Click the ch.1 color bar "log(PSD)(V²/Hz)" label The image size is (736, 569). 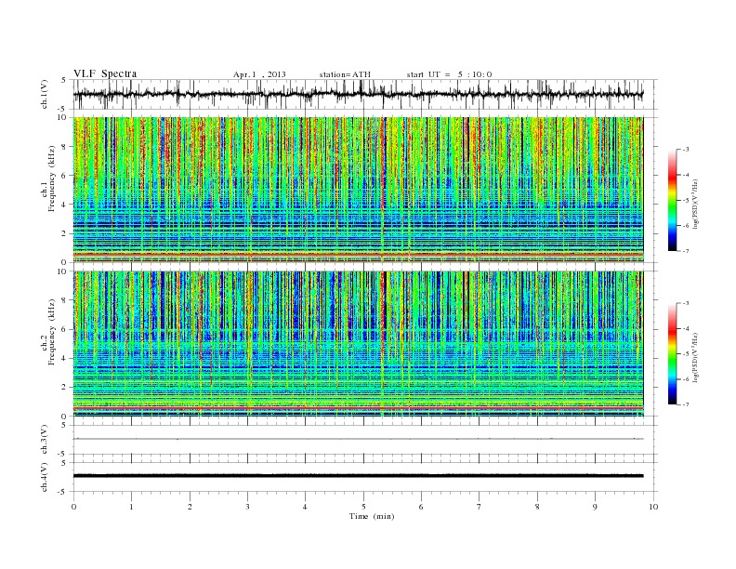pyautogui.click(x=696, y=204)
